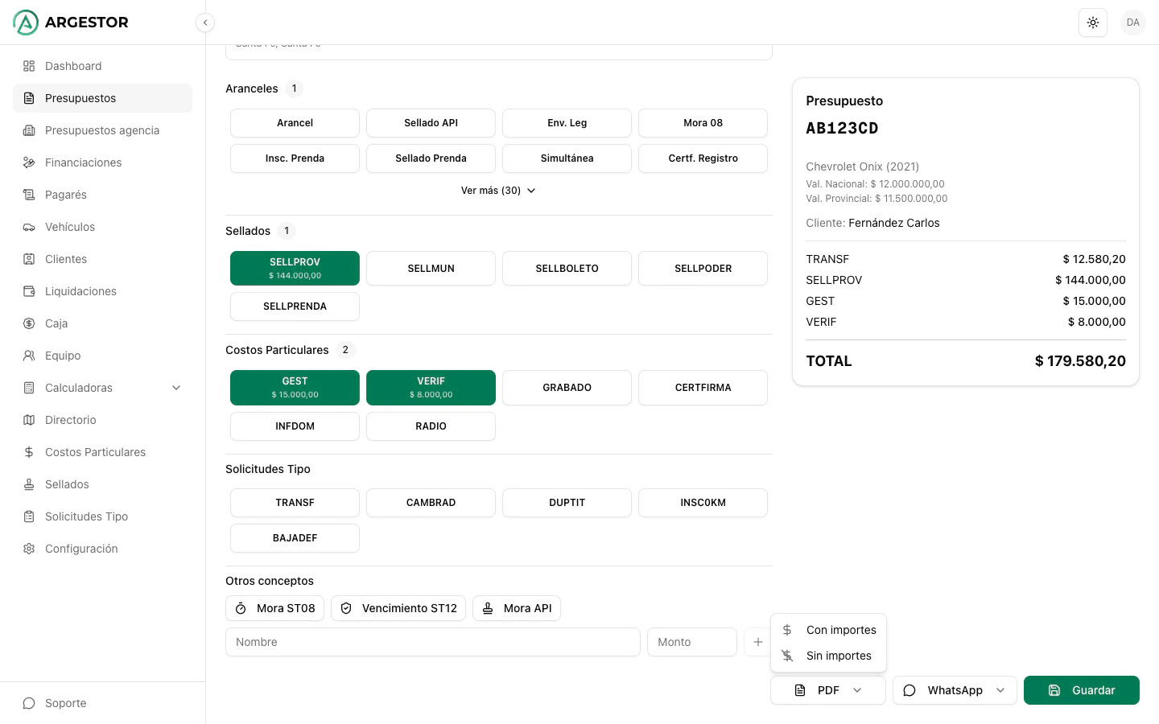
Task: Open Presupuestos agencia in sidebar
Action: click(102, 130)
